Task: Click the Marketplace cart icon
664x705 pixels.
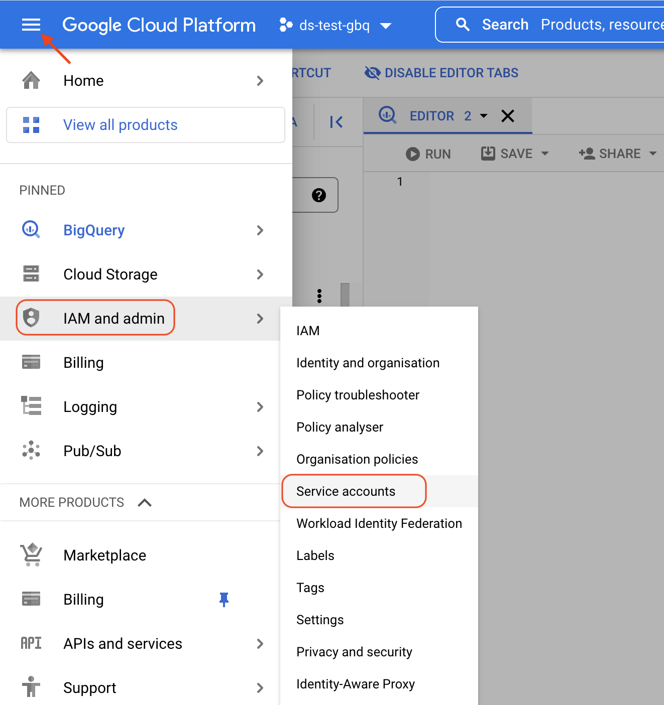Action: click(31, 555)
